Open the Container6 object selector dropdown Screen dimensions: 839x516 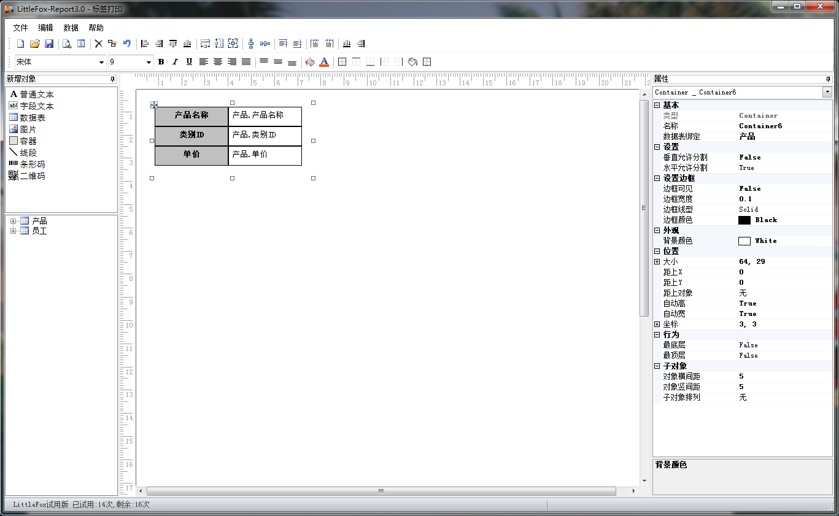pos(827,92)
